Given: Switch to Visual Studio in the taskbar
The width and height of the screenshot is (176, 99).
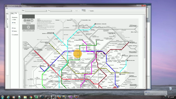Looking at the screenshot, I should 71,97.
